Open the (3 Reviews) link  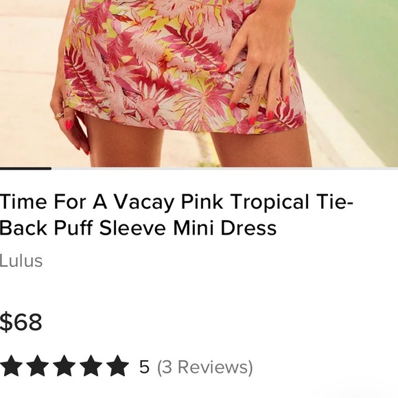pyautogui.click(x=205, y=367)
